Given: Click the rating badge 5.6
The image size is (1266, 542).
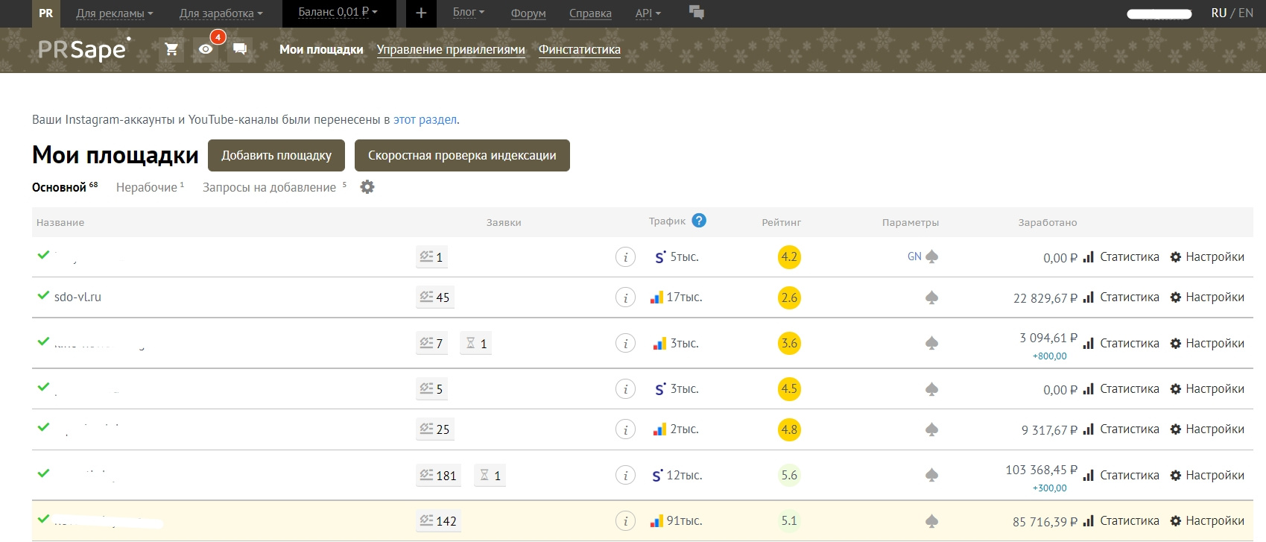Looking at the screenshot, I should (789, 476).
